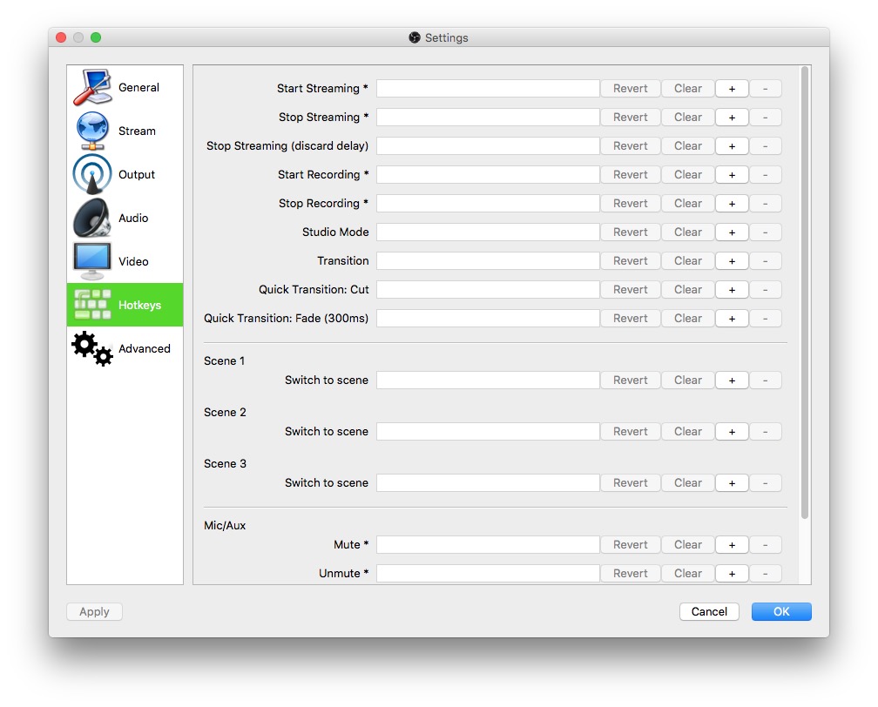Open the Stream settings globe icon
The image size is (878, 707).
pyautogui.click(x=92, y=131)
